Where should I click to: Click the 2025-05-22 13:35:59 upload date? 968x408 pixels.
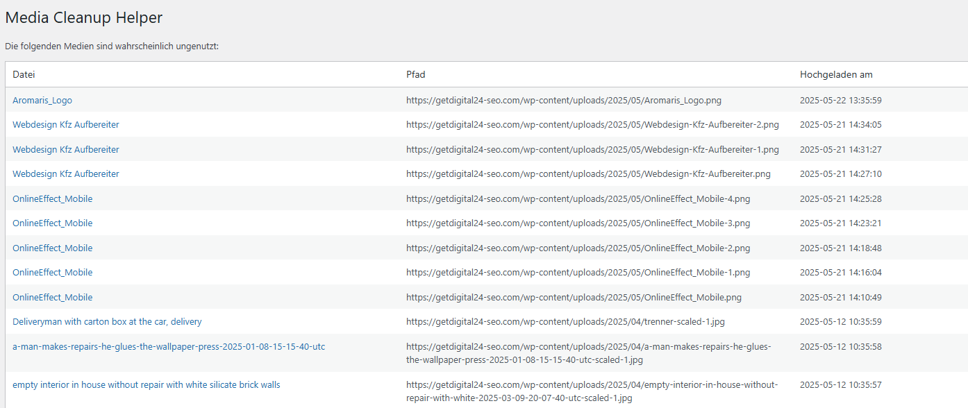point(841,101)
